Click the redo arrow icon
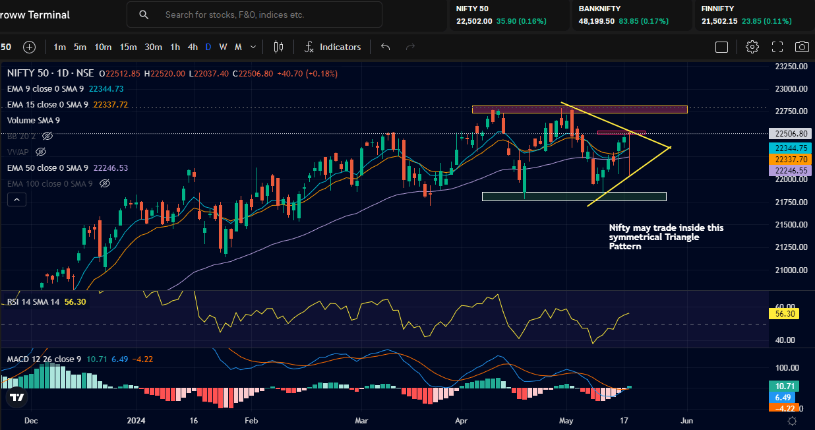This screenshot has width=815, height=430. (410, 47)
